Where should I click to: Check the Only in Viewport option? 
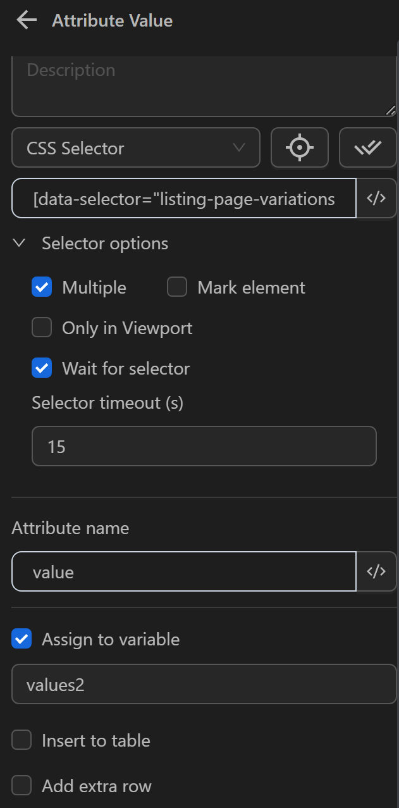pos(42,328)
